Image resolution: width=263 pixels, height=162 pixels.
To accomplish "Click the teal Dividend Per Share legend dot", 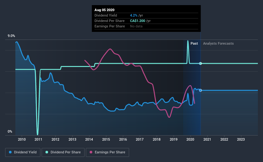I will click(x=47, y=152).
